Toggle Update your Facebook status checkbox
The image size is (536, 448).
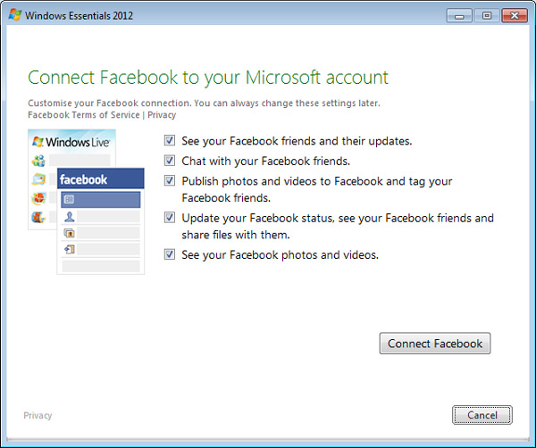pos(170,218)
